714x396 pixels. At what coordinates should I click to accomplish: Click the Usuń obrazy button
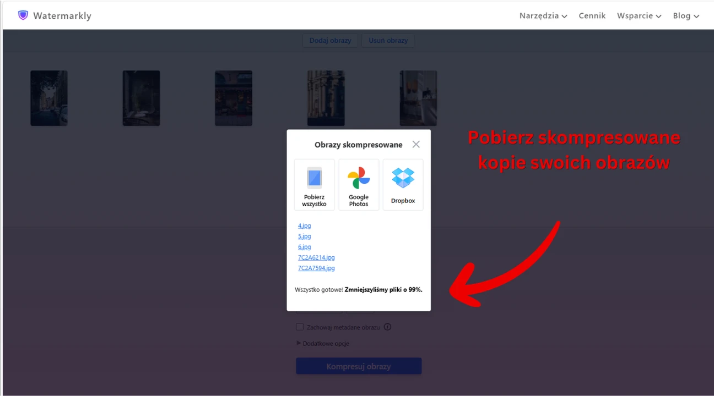[388, 40]
